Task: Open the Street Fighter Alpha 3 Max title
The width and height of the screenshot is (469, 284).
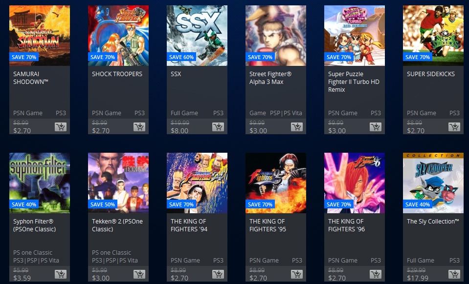Action: [x=270, y=78]
